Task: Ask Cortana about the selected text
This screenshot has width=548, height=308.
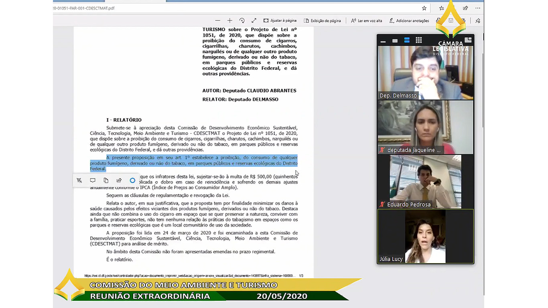Action: pyautogui.click(x=132, y=180)
